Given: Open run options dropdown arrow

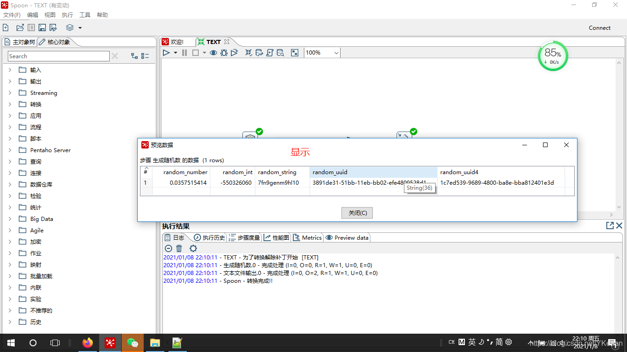Looking at the screenshot, I should [x=175, y=53].
